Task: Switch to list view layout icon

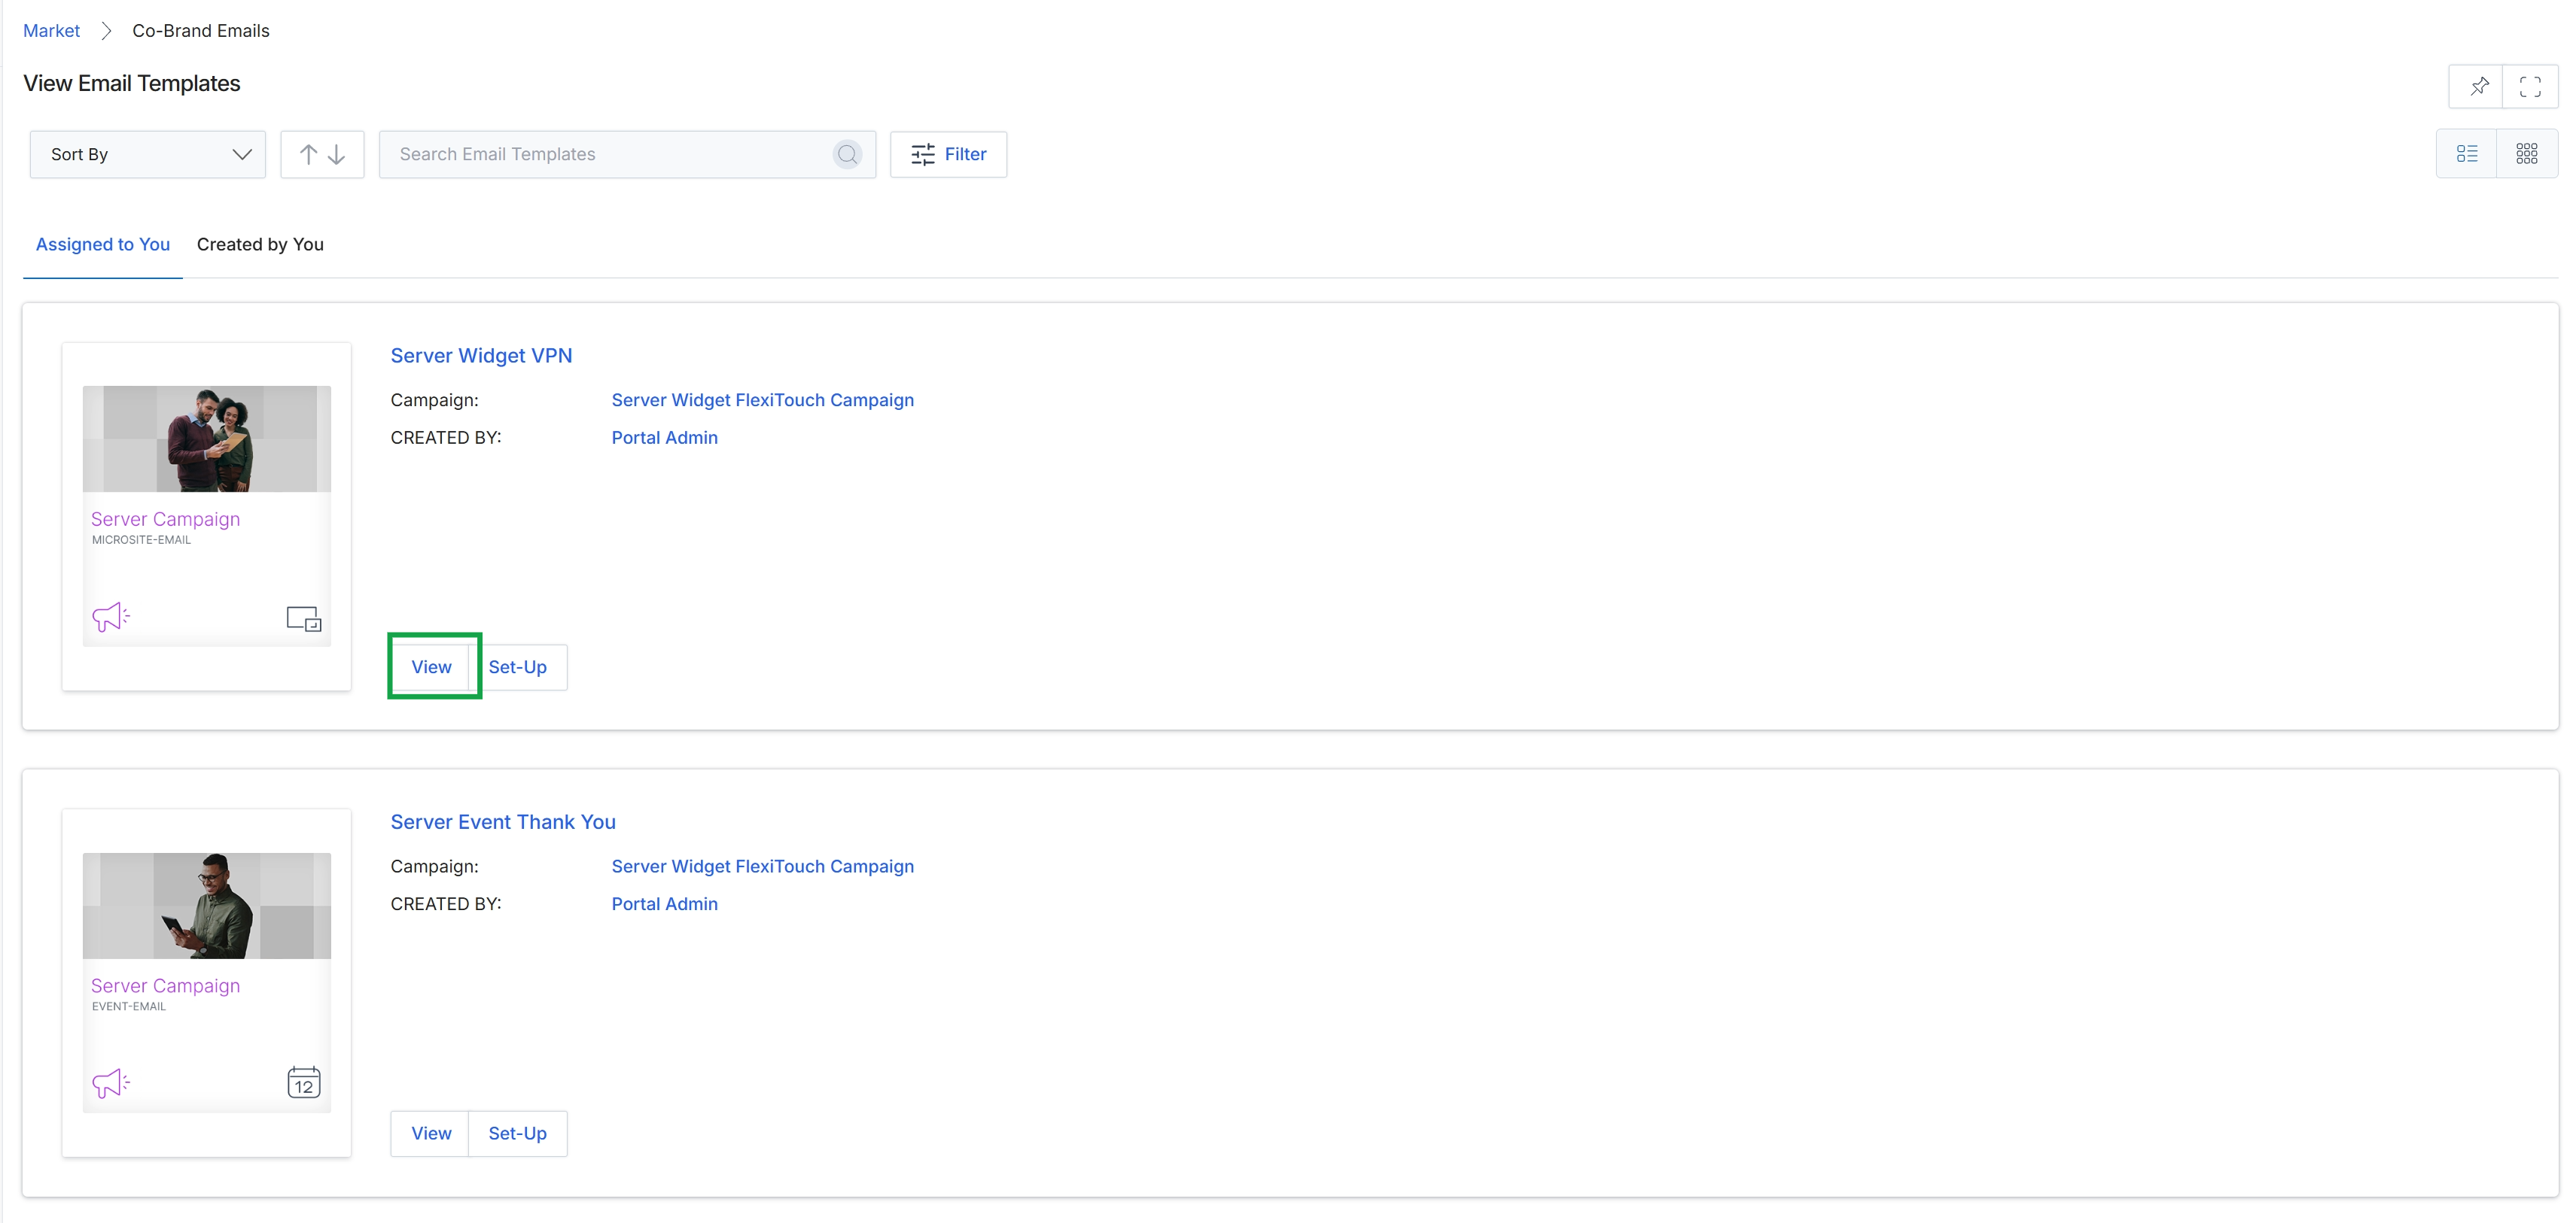Action: 2467,154
